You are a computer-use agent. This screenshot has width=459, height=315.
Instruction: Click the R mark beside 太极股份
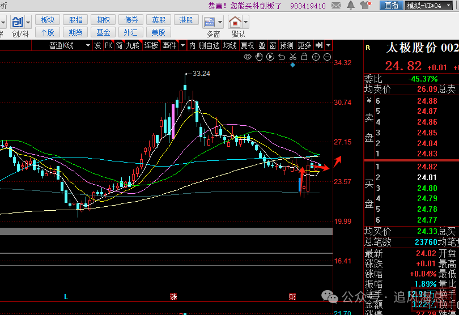[368, 48]
